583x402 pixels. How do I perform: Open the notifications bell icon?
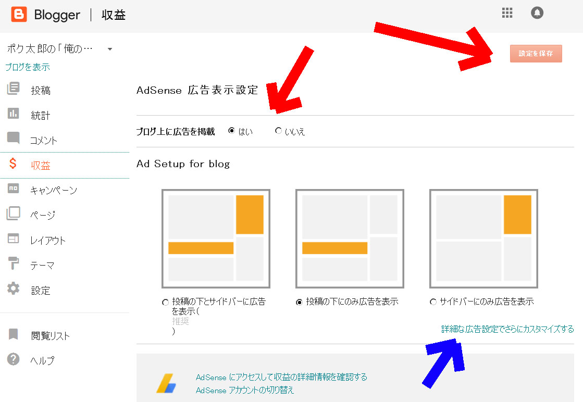coord(537,13)
